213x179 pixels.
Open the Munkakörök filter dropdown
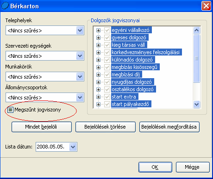(80, 77)
